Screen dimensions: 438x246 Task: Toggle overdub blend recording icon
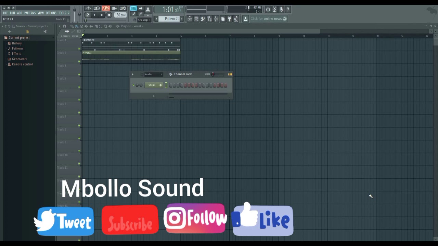[x=114, y=8]
